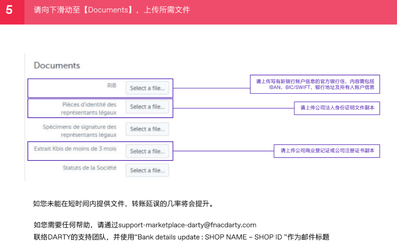Click Select a file for the RIB document

tap(147, 88)
